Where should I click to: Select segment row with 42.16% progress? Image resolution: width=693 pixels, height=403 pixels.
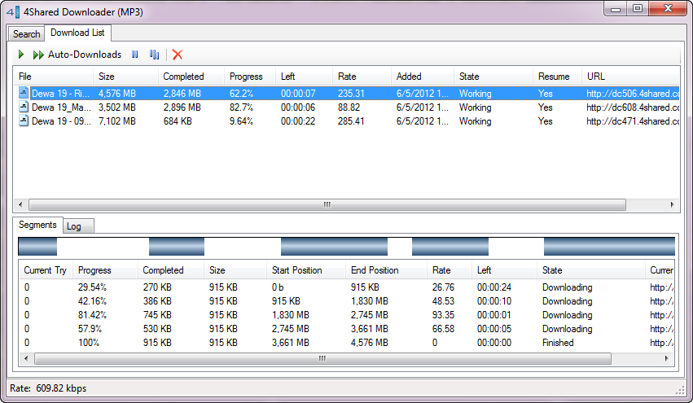(347, 301)
